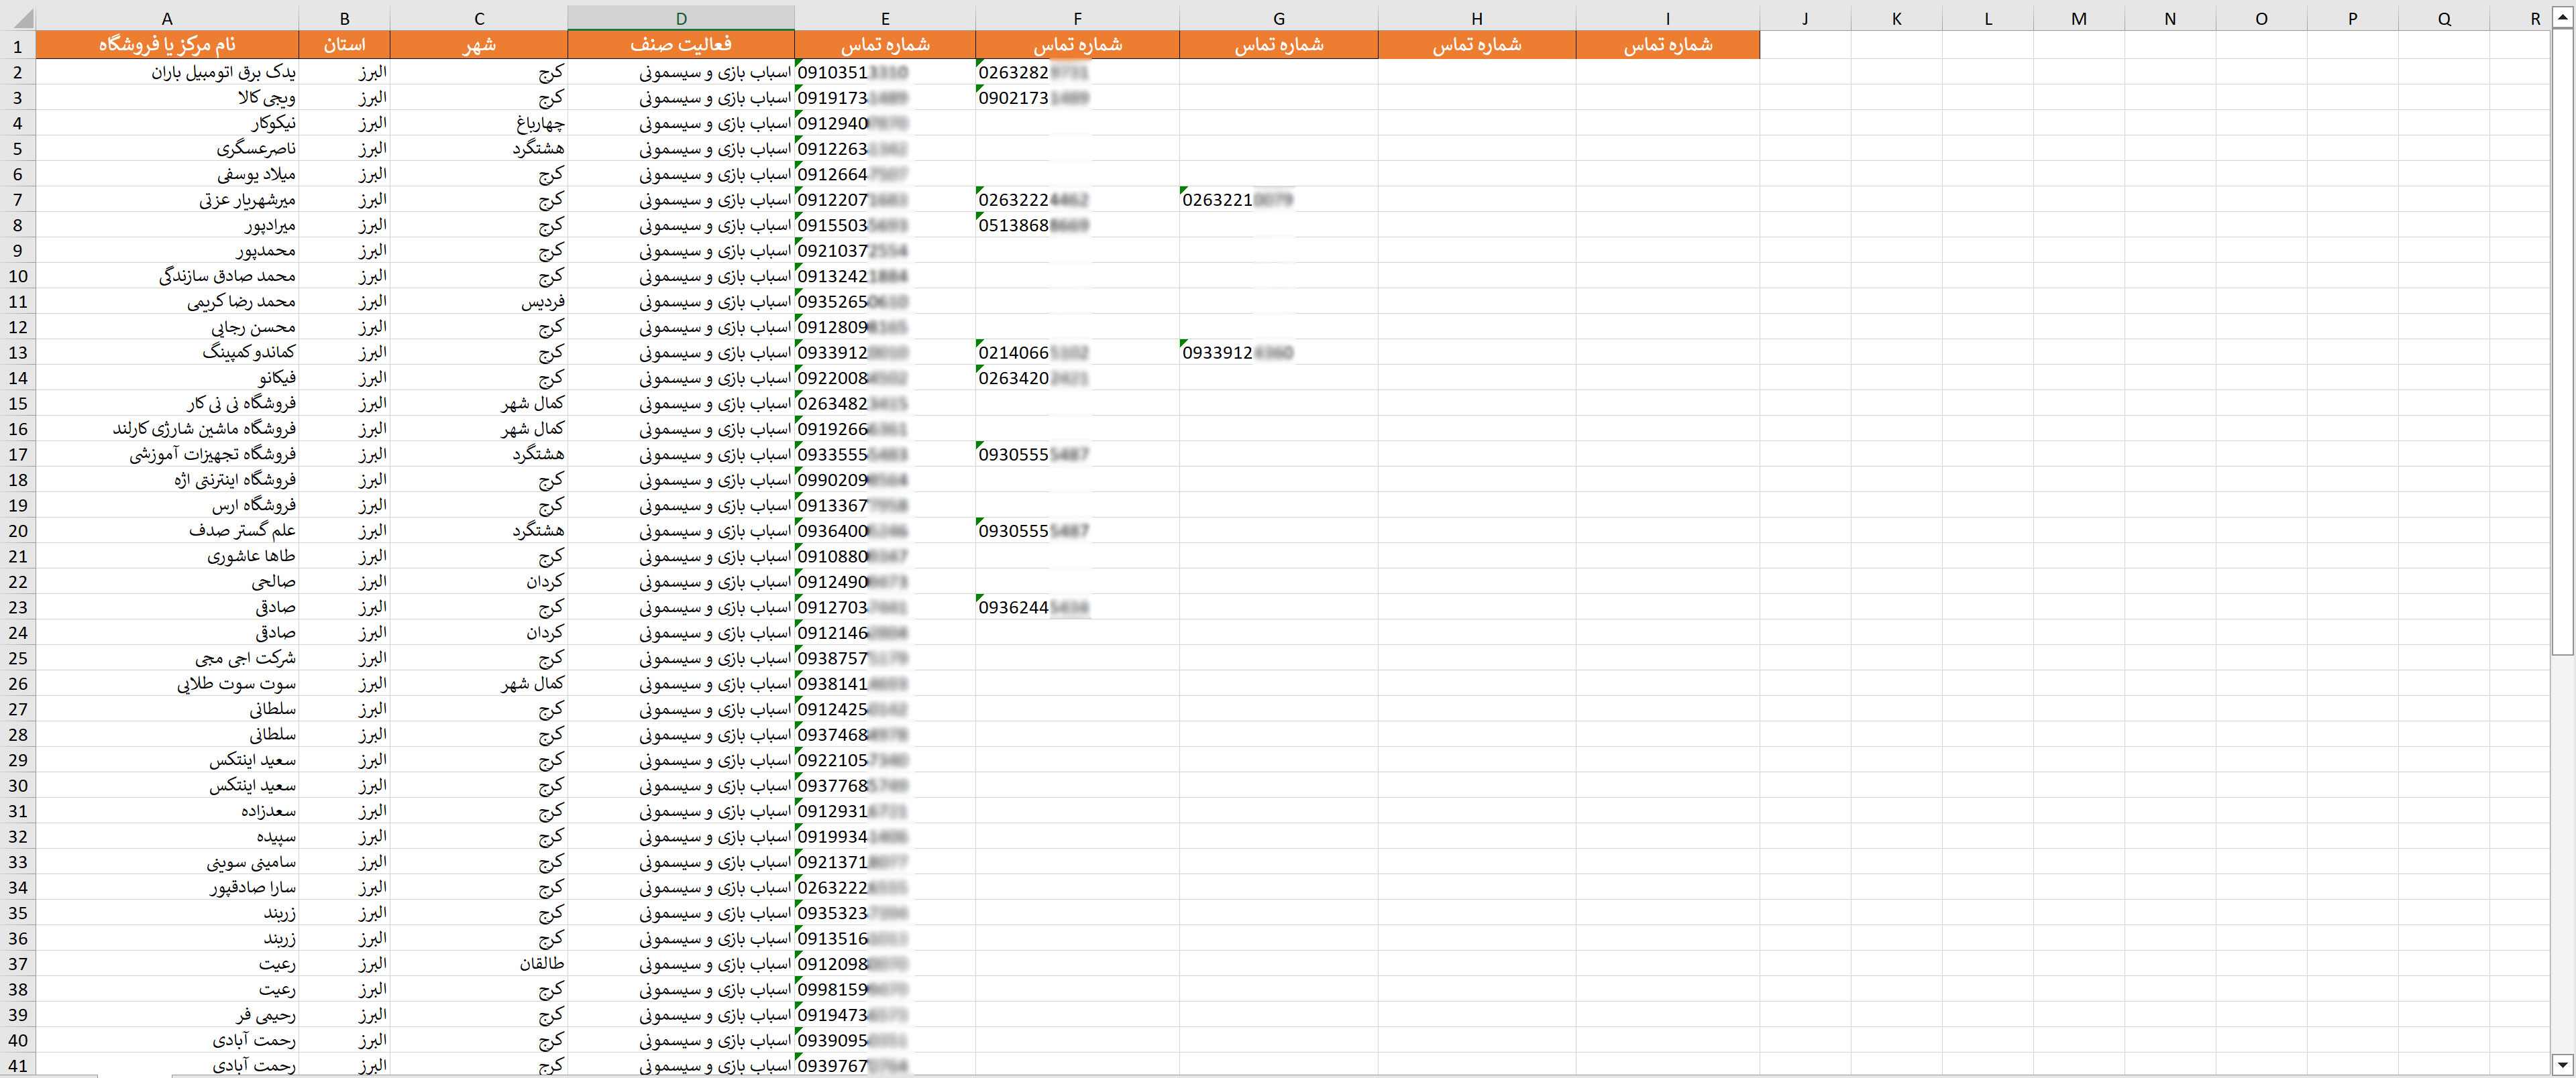The height and width of the screenshot is (1078, 2576).
Task: Select column B header
Action: (344, 18)
